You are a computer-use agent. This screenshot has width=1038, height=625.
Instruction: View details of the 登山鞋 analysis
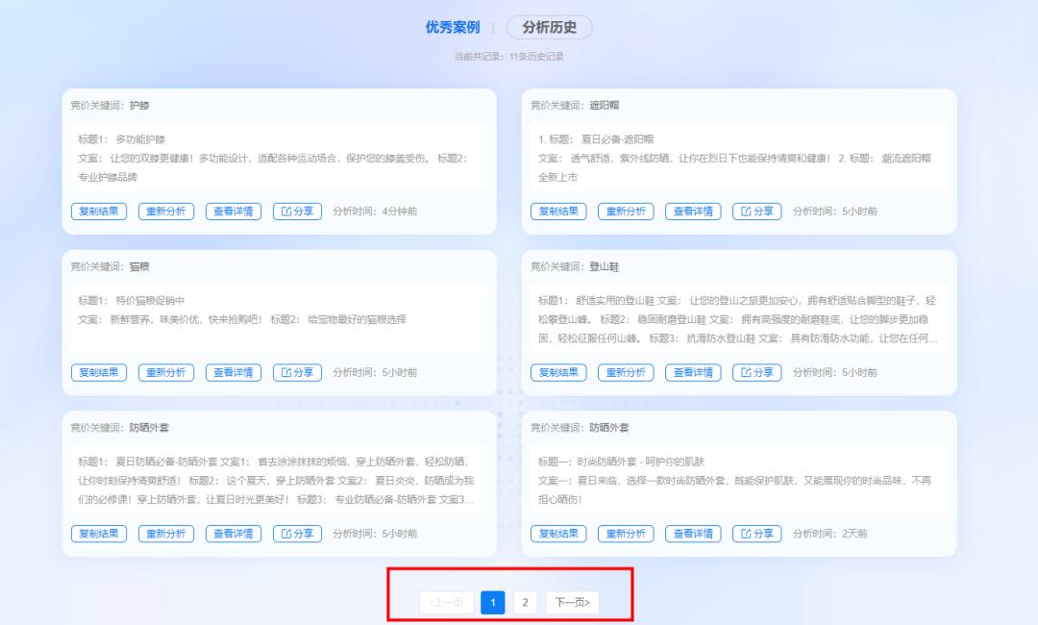coord(694,372)
